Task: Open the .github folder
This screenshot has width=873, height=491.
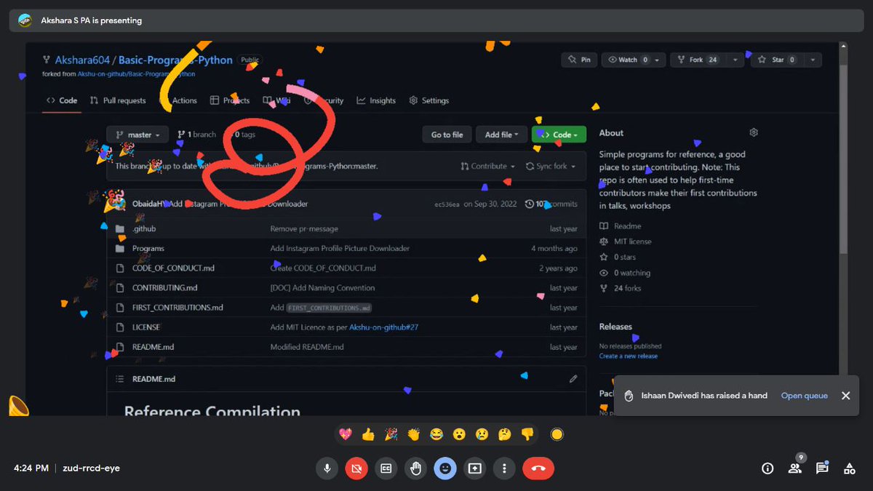Action: coord(144,228)
